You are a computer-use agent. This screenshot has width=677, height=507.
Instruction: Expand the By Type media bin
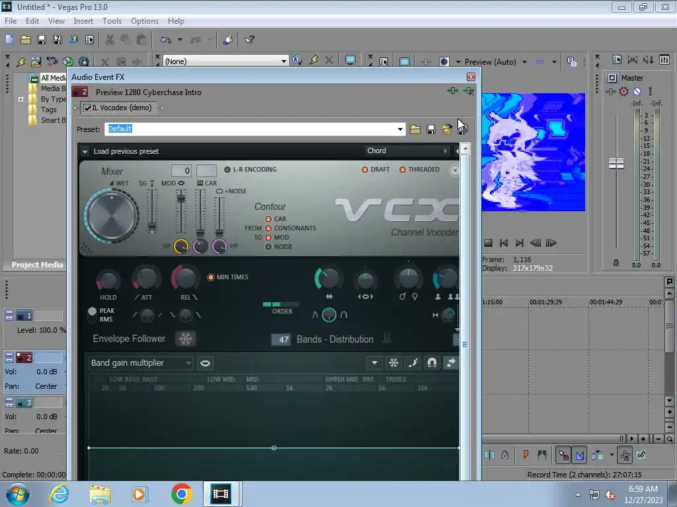pos(20,99)
